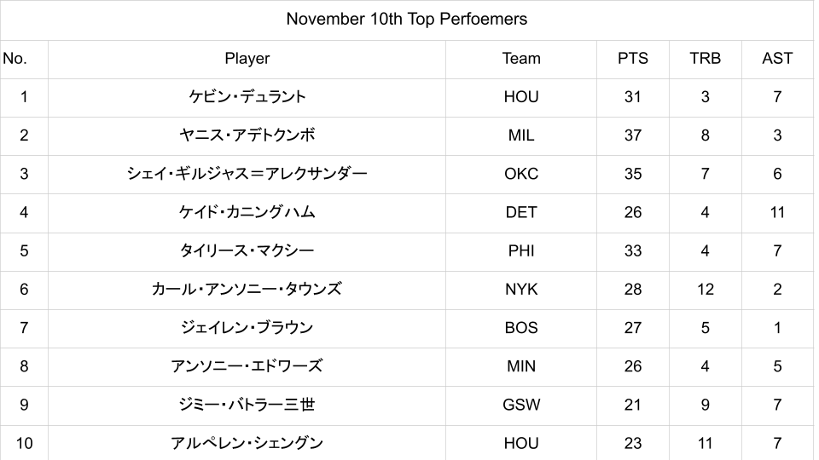Viewport: 819px width, 460px height.
Task: Click the PTS column header
Action: tap(632, 59)
